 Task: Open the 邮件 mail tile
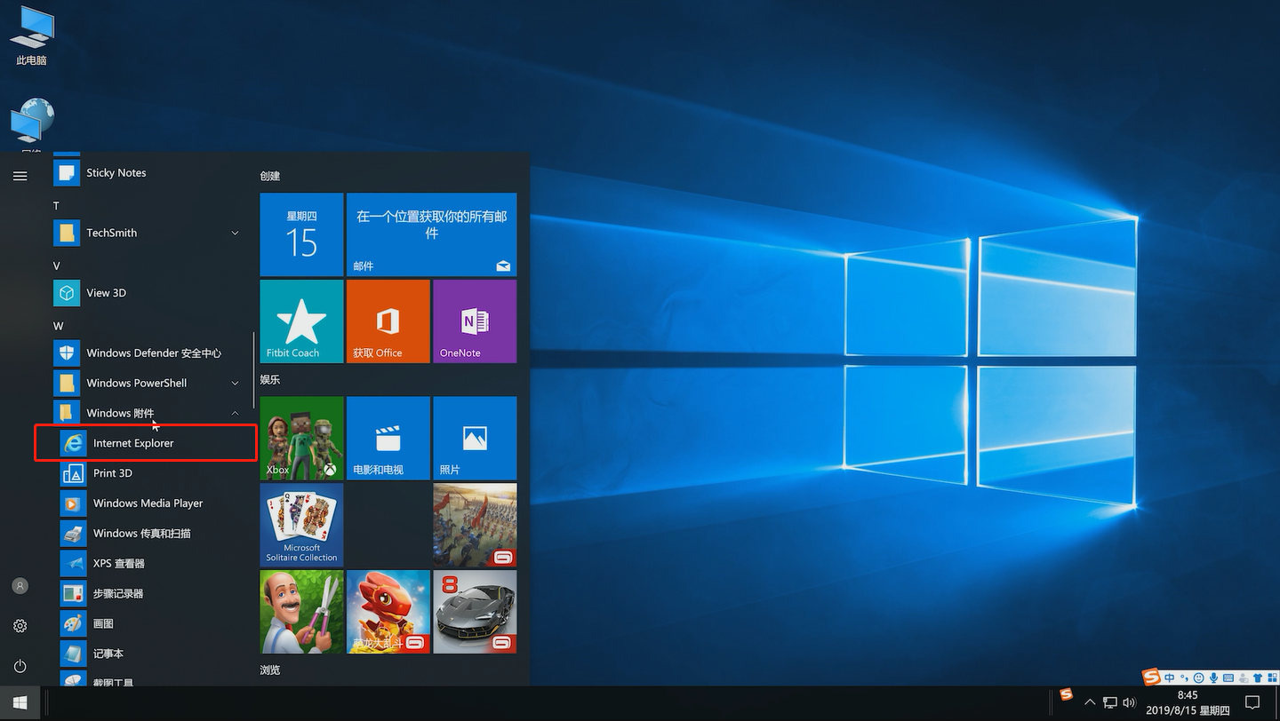click(x=431, y=234)
